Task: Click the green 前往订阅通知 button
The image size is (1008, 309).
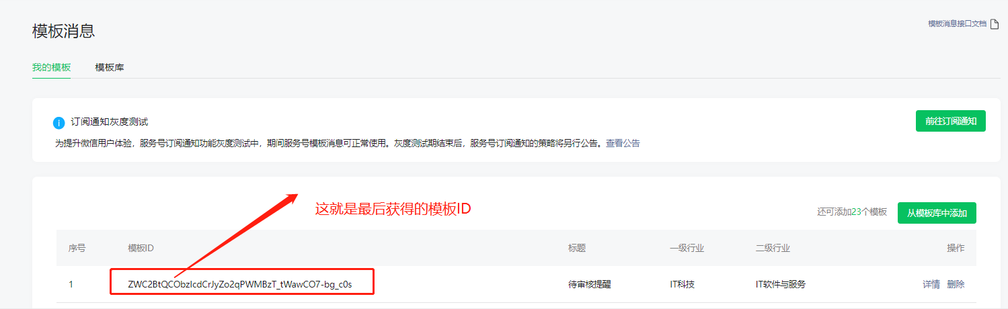Action: [950, 121]
